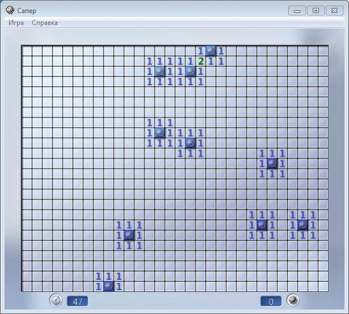The width and height of the screenshot is (349, 314).
Task: Click the top-right corner cell of the minefield
Action: click(323, 51)
